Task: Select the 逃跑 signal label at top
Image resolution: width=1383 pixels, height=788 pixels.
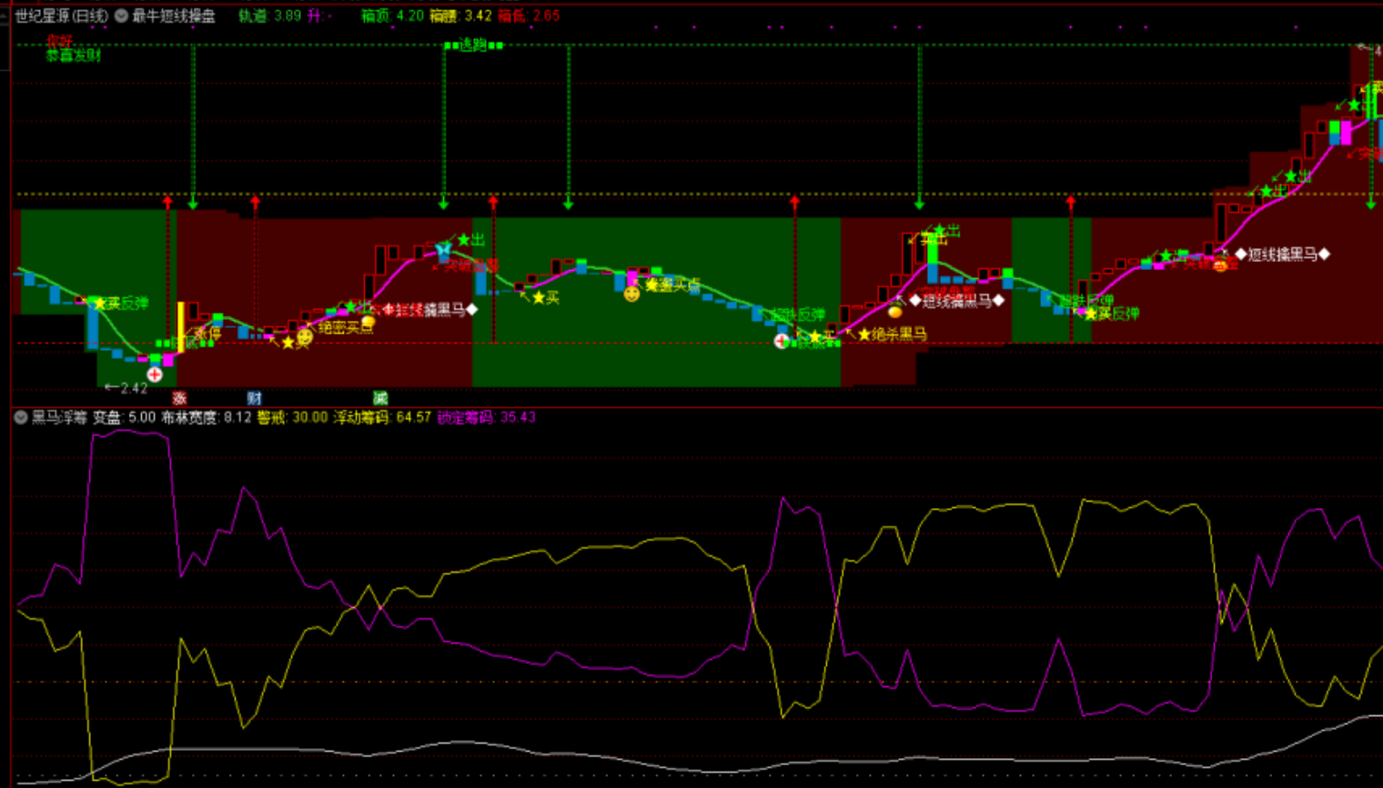Action: point(472,45)
